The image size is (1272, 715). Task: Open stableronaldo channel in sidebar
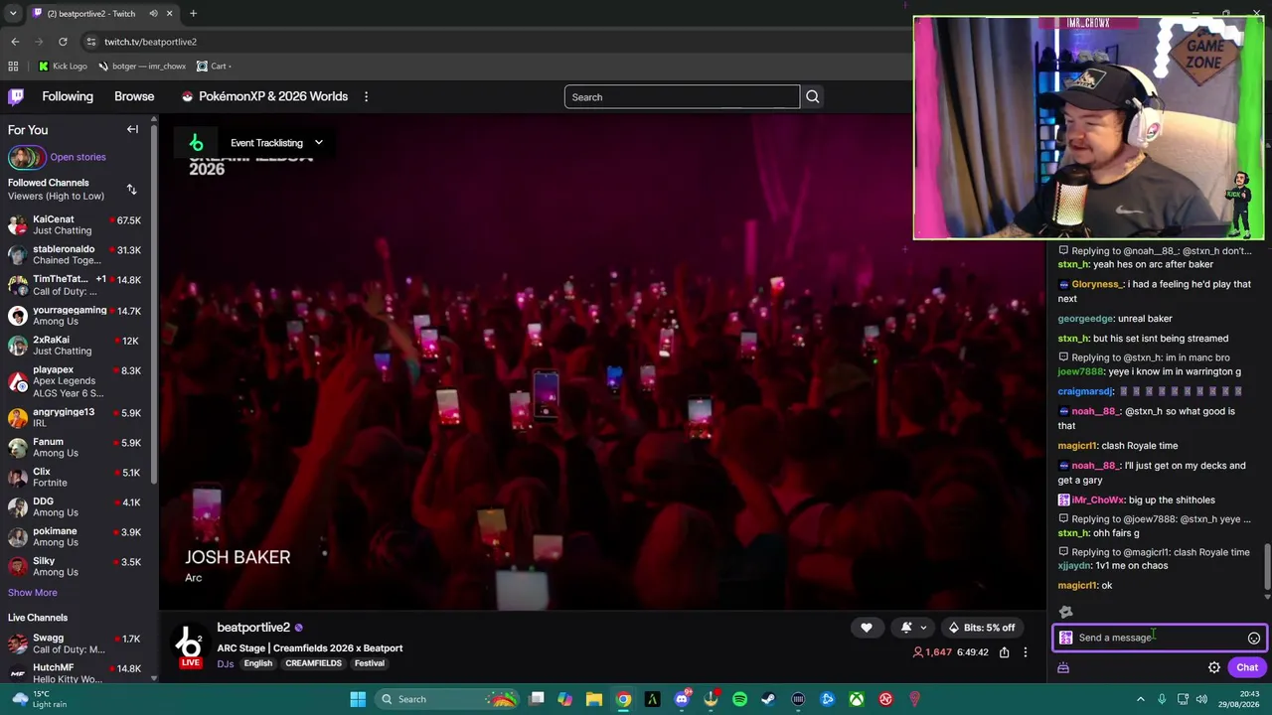click(75, 255)
